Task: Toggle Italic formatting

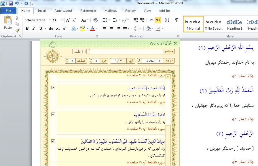Action: click(34, 28)
